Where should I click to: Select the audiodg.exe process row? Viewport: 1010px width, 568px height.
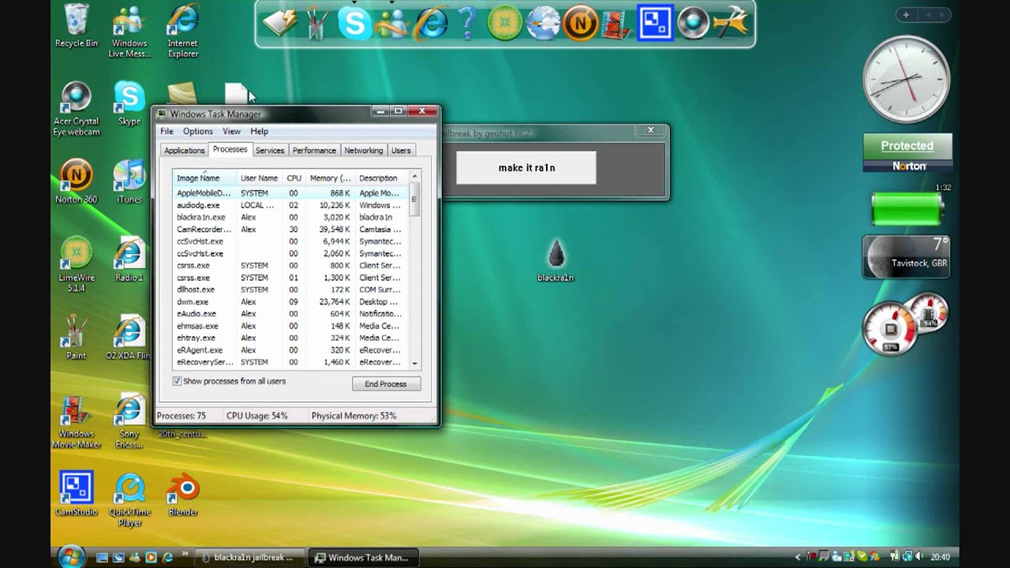[291, 205]
